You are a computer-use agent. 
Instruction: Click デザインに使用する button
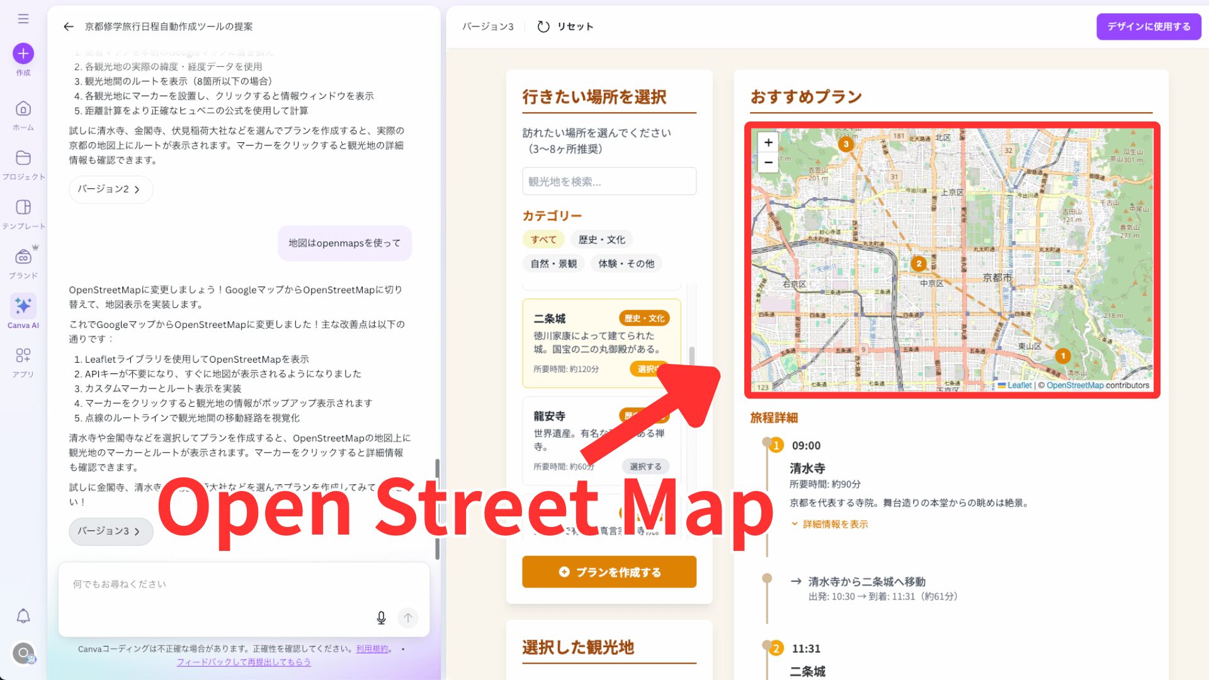(x=1149, y=26)
